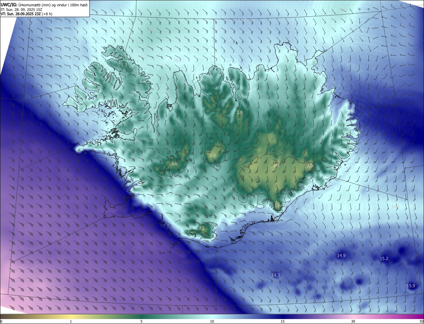Click the 30 tick on the color scale

point(353,321)
